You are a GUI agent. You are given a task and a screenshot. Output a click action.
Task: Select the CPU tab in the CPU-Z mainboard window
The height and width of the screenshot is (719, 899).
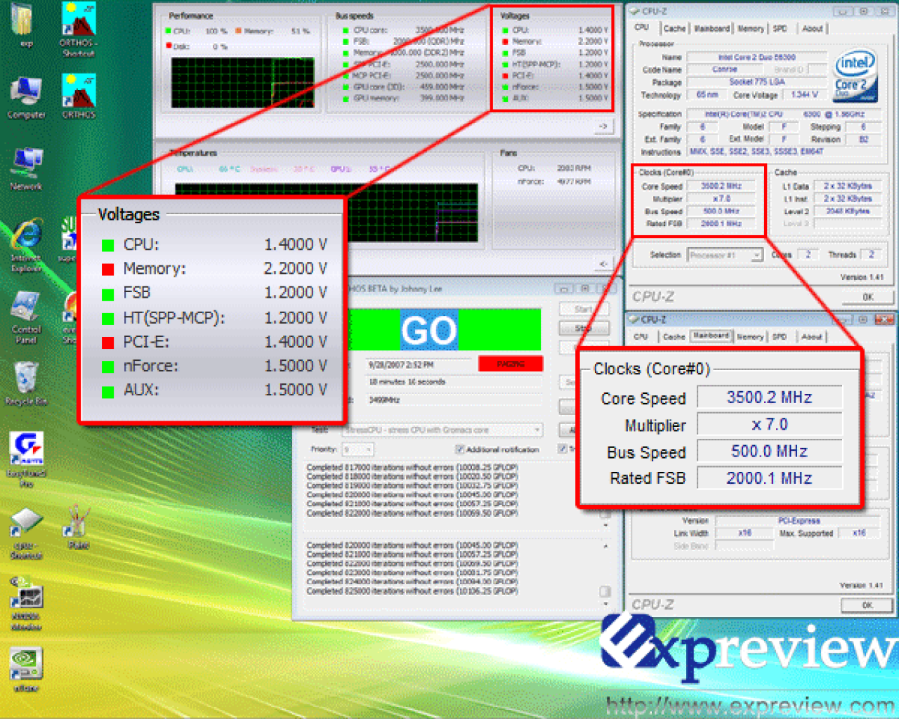pyautogui.click(x=641, y=337)
